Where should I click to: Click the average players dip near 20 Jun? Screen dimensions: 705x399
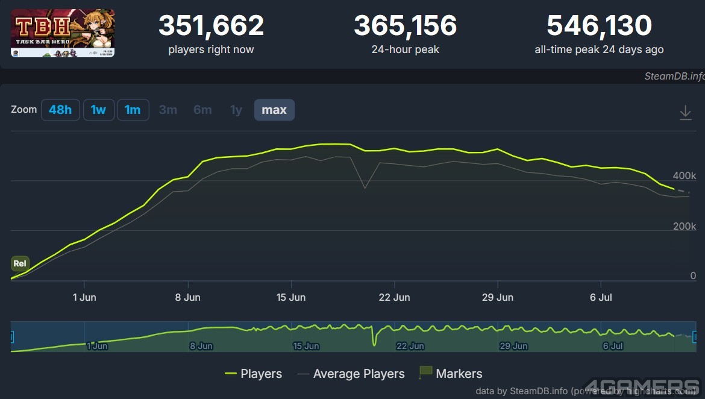pyautogui.click(x=365, y=187)
